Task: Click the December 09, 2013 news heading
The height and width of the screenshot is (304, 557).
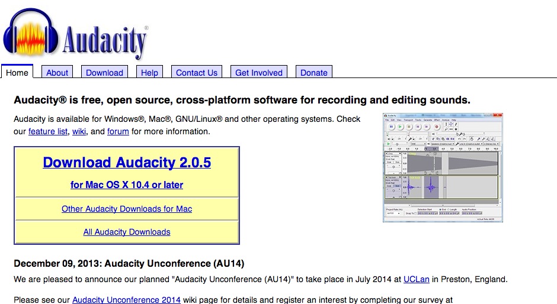Action: coord(129,264)
